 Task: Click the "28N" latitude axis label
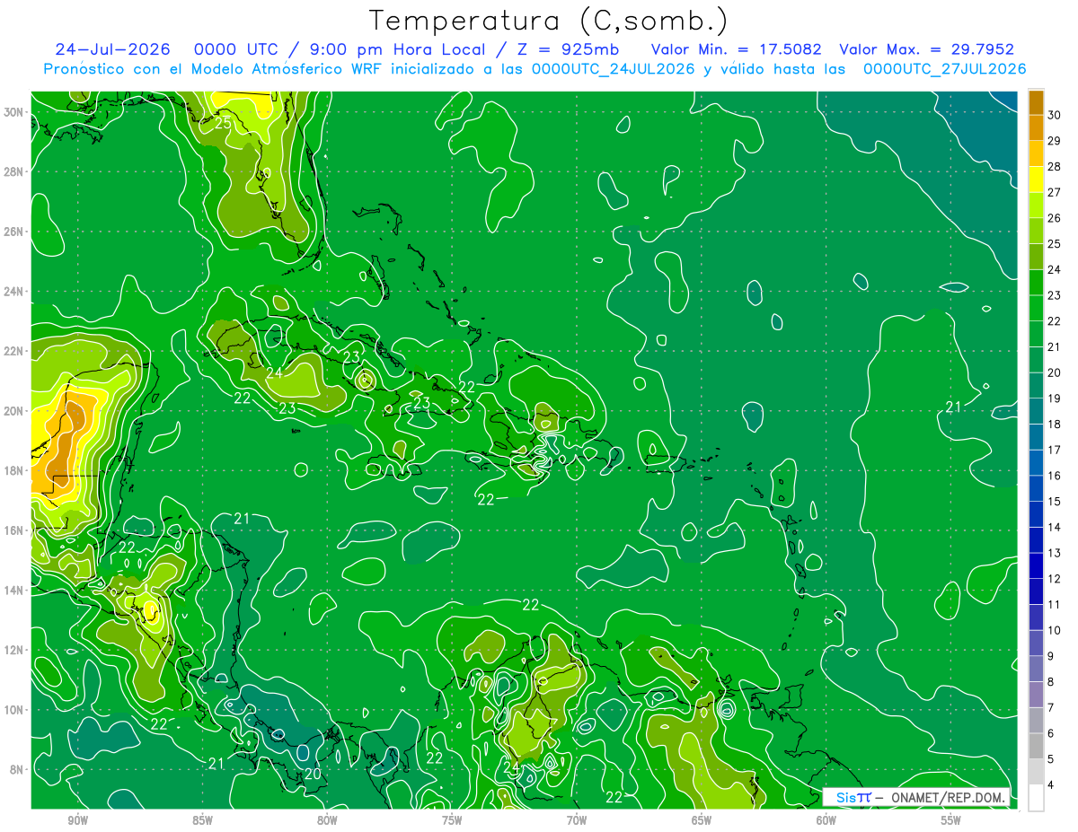14,171
